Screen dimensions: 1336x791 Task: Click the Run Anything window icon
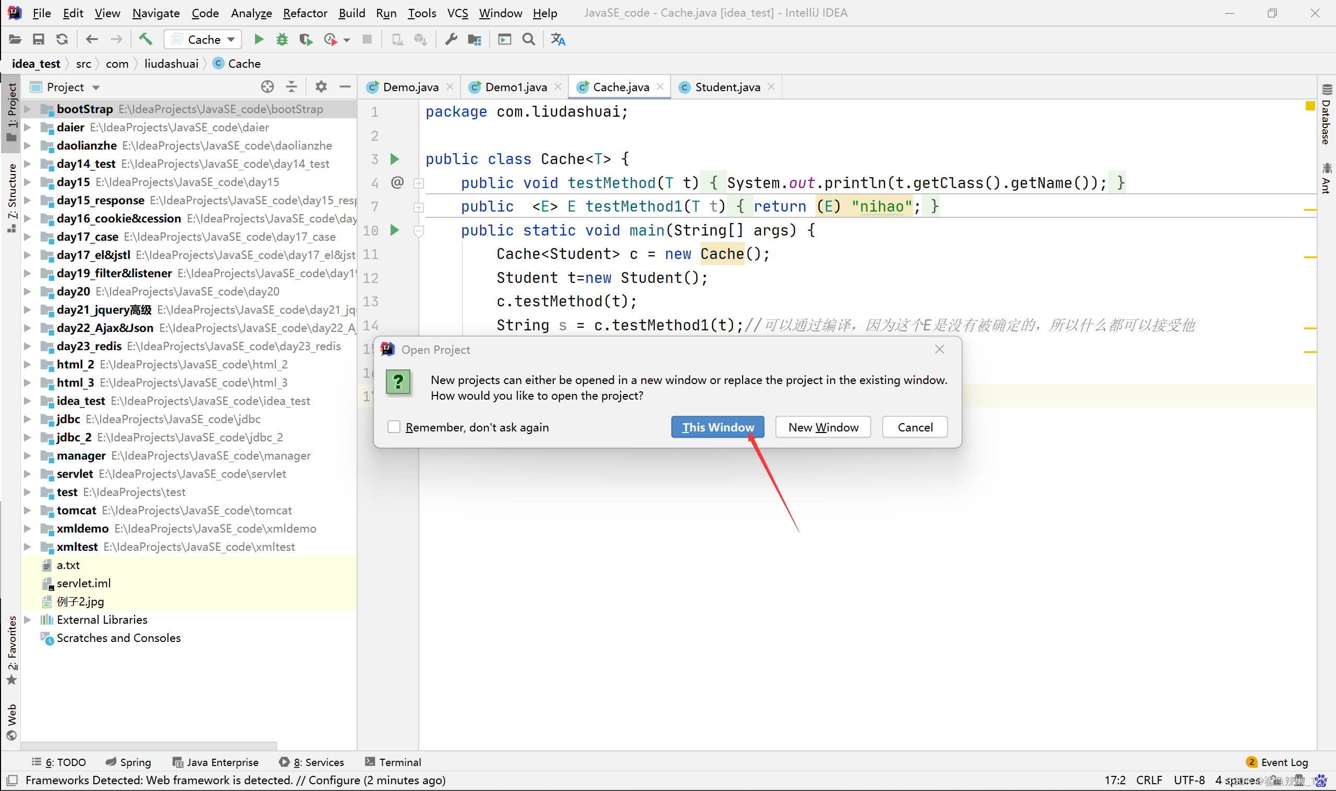(x=505, y=40)
